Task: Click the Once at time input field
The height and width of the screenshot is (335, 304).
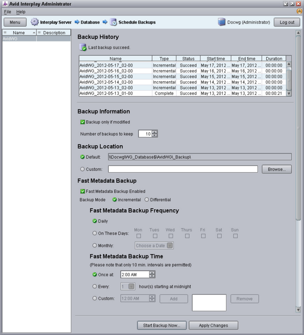Action: click(x=135, y=275)
